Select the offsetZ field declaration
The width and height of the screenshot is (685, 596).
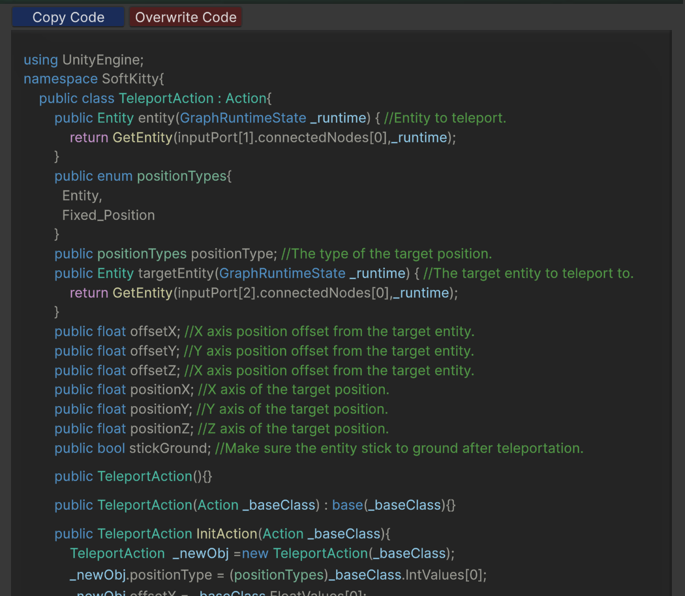coord(117,371)
